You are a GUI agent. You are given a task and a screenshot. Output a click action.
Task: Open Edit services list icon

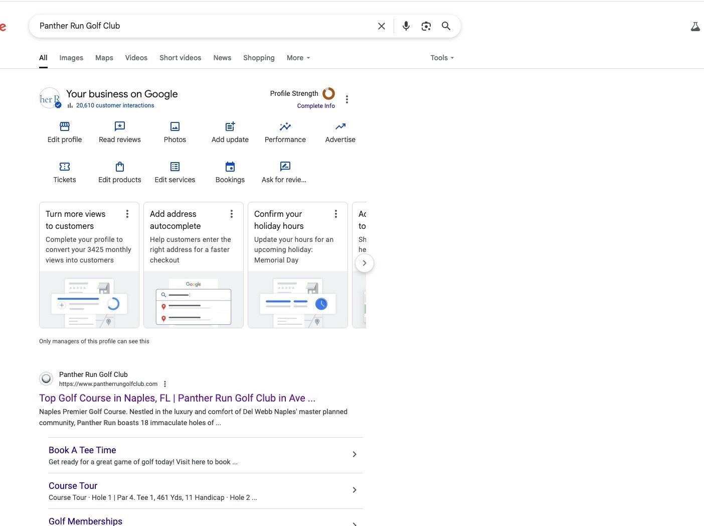click(x=175, y=167)
